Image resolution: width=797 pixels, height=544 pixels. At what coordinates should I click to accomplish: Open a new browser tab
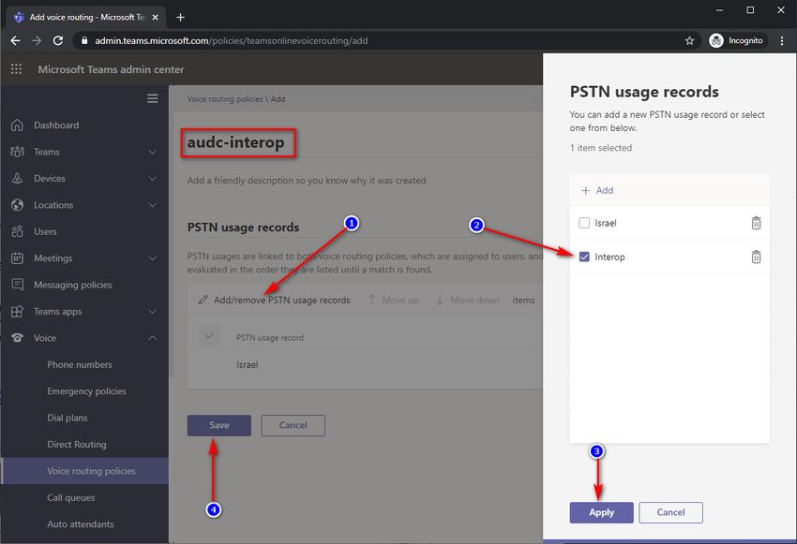click(180, 17)
